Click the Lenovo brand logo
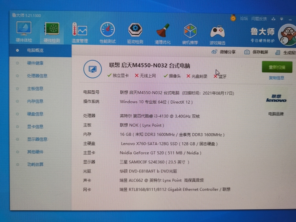 point(276,98)
